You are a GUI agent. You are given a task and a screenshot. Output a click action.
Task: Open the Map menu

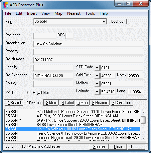click(58, 13)
